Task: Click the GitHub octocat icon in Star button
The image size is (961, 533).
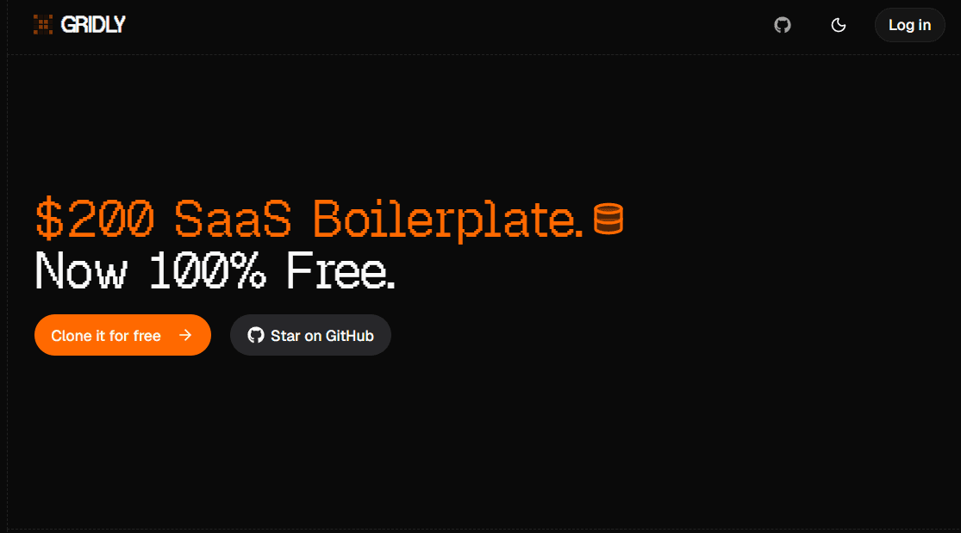Action: (x=256, y=335)
